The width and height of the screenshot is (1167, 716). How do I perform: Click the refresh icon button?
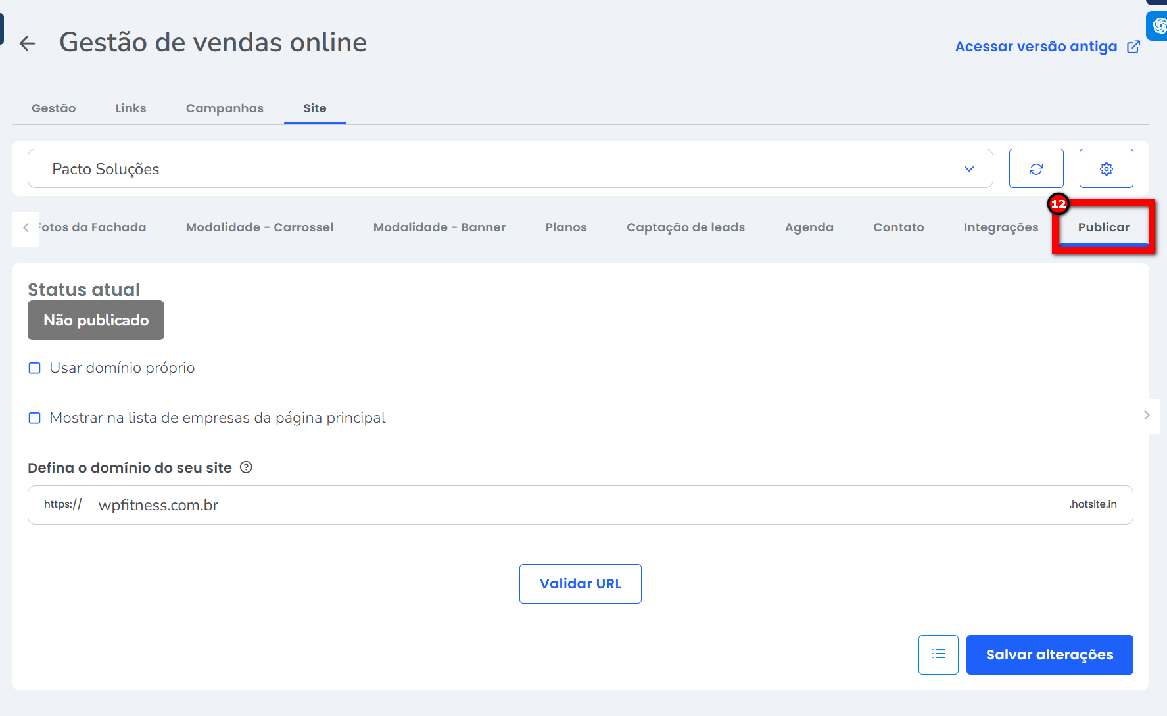[1036, 169]
